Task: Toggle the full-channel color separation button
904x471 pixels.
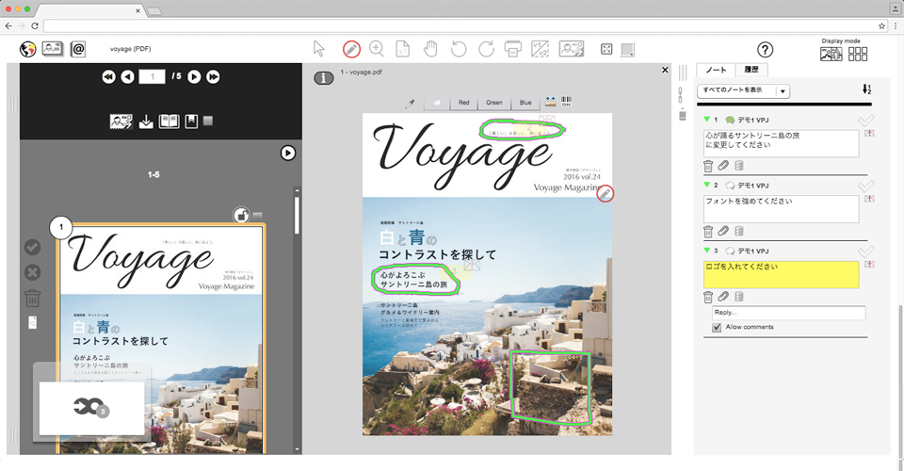Action: (437, 103)
